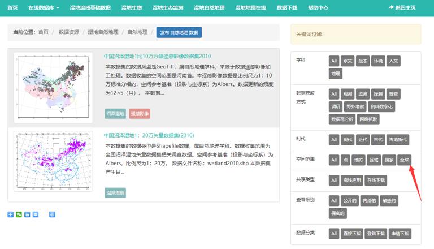Filter 数据分类 by 直接下载
Viewport: 434px width, 249px height.
352,234
